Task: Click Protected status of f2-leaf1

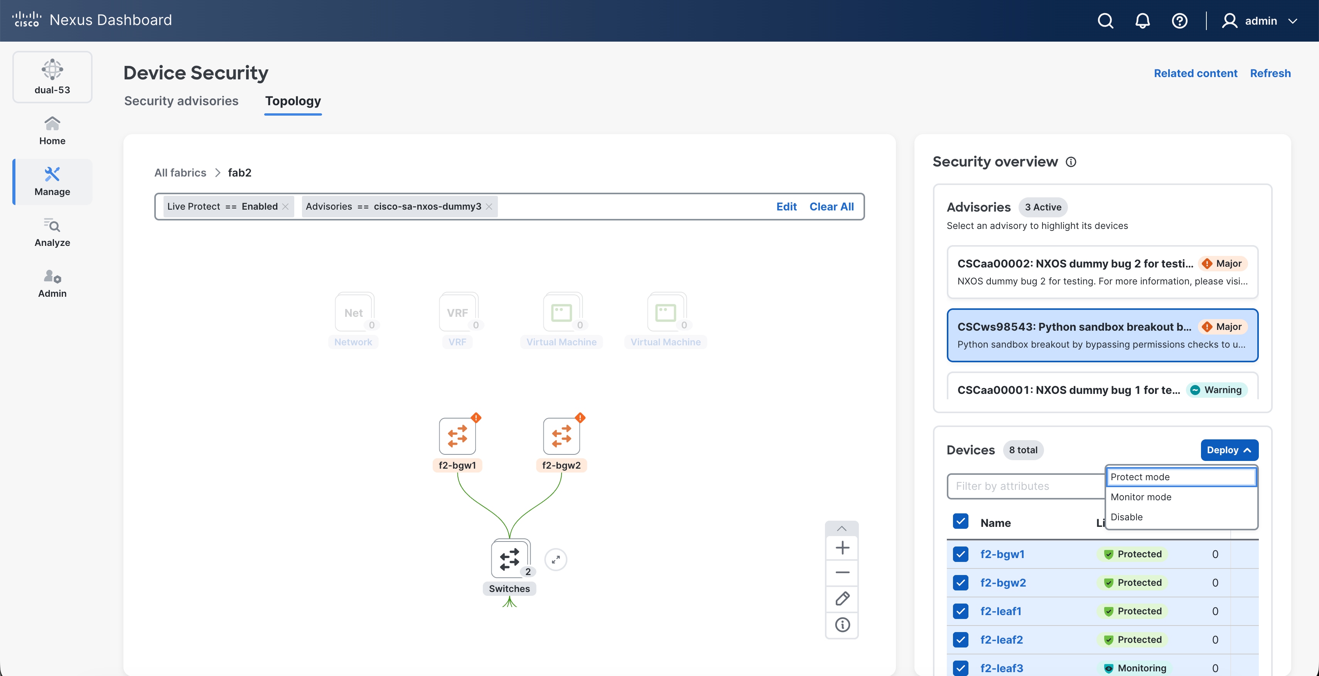Action: 1133,611
